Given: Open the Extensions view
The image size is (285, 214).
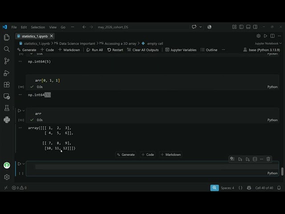Looking at the screenshot, I should pos(7,85).
